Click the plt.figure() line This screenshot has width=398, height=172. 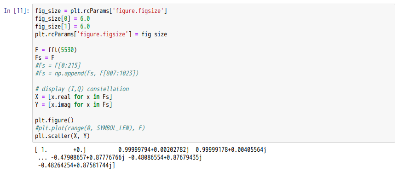(x=54, y=120)
